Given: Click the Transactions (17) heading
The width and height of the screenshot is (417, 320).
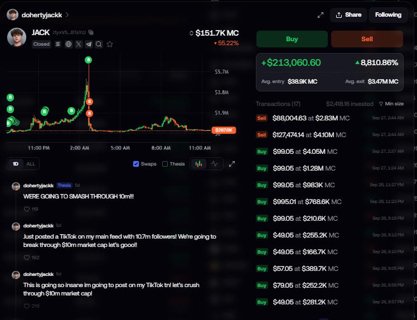Looking at the screenshot, I should [278, 104].
